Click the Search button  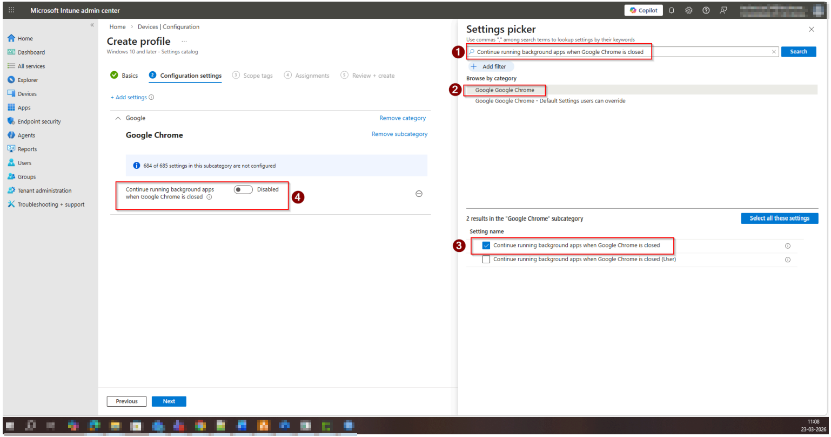coord(799,52)
